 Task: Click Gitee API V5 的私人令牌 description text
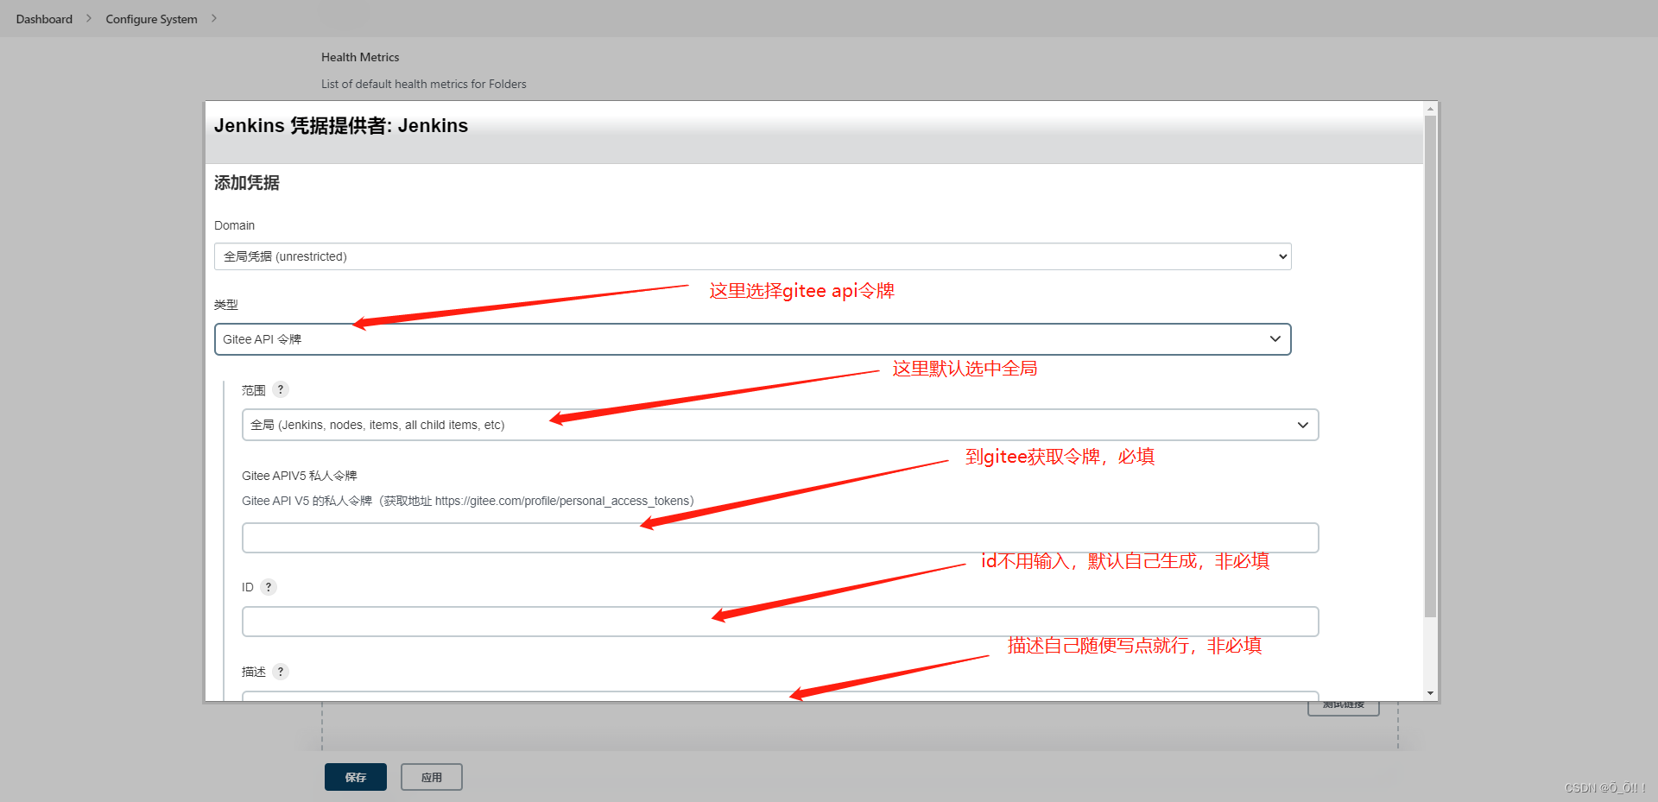click(x=468, y=501)
